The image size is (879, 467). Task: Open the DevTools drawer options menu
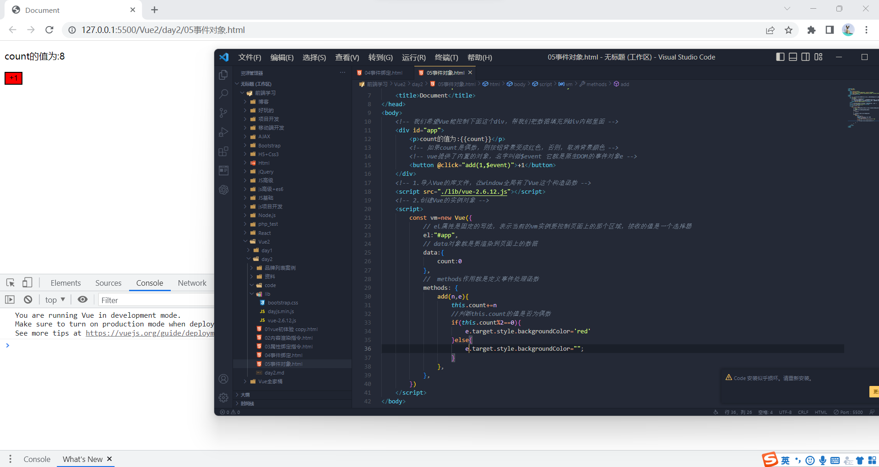(10, 459)
